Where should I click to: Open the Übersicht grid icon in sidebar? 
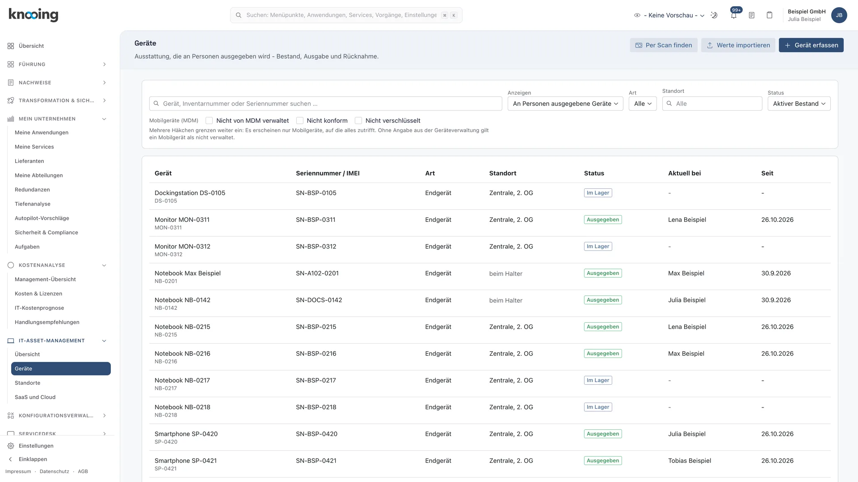[11, 46]
